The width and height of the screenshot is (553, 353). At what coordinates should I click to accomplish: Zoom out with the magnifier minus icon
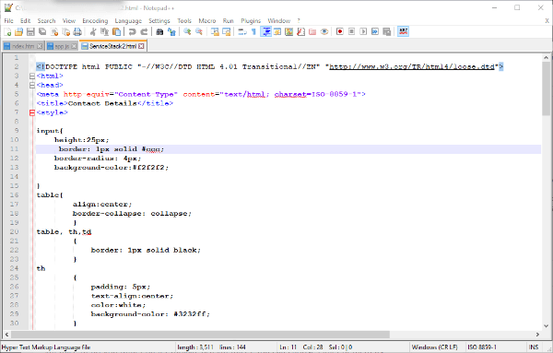(x=199, y=31)
